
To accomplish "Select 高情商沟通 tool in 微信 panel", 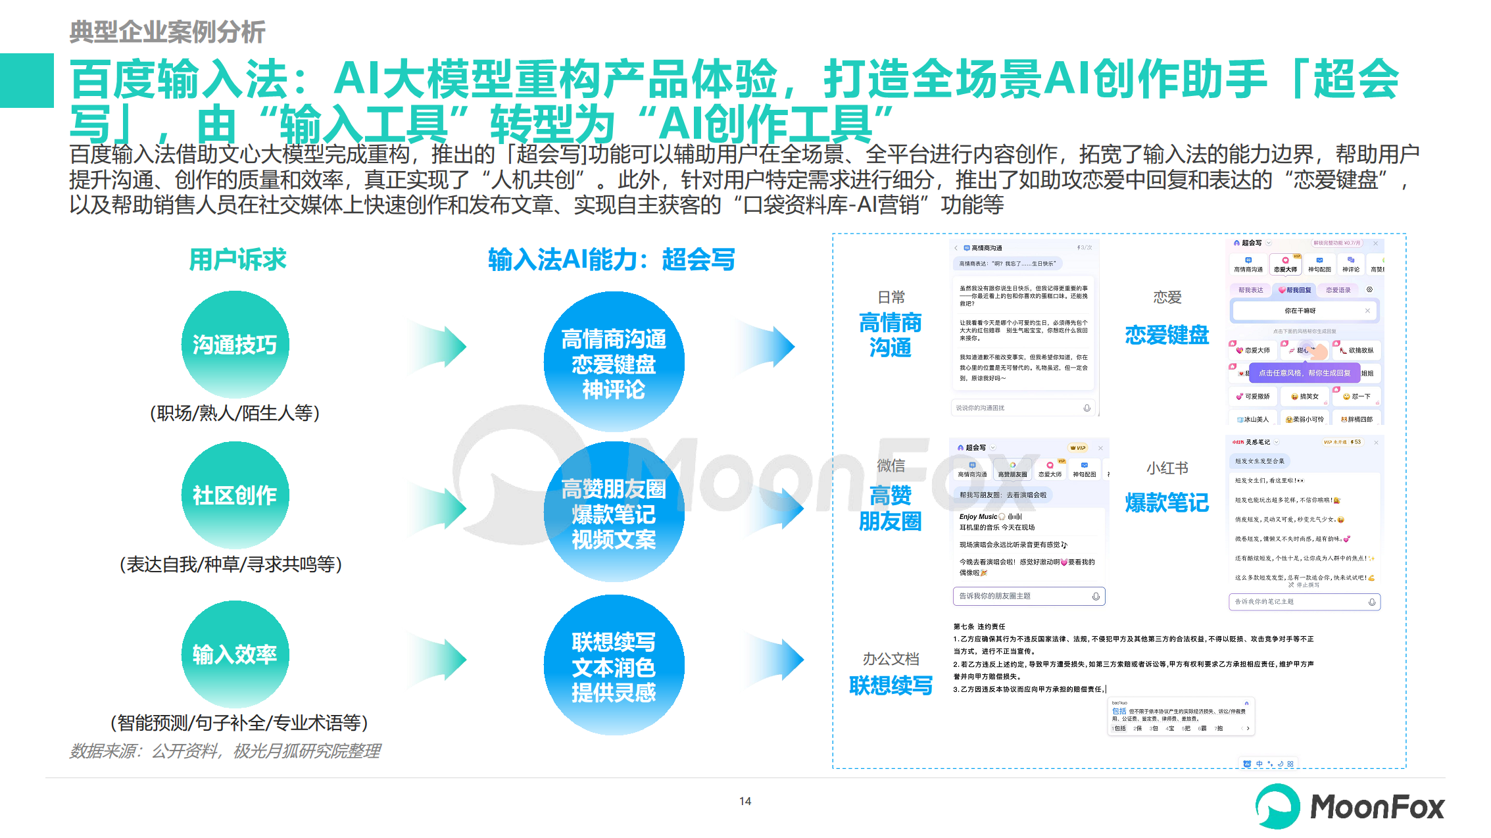I will 972,470.
